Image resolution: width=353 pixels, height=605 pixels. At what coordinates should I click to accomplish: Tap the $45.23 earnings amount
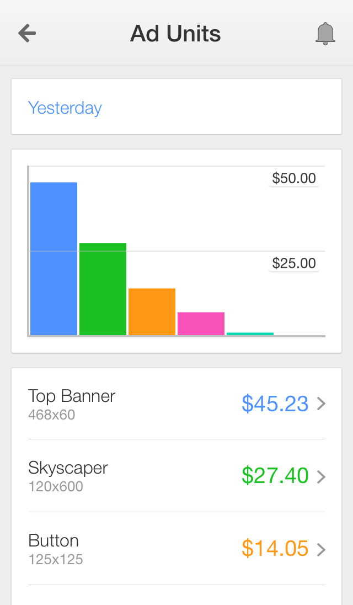[275, 404]
